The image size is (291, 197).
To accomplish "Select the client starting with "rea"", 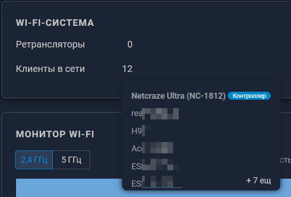I will [155, 114].
